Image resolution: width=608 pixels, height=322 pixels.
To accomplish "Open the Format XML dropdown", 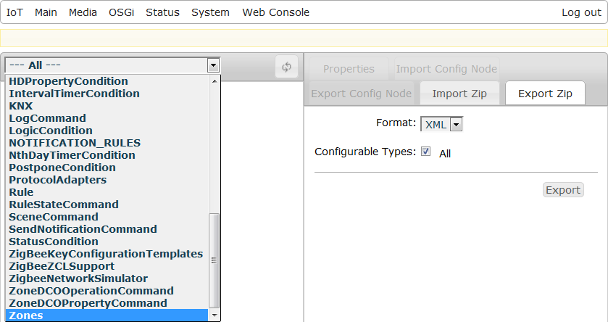I will coord(441,125).
